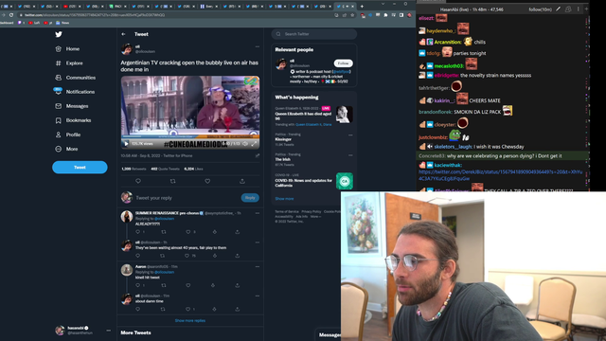Bookmark page with star icon
The height and width of the screenshot is (341, 606).
tap(352, 15)
